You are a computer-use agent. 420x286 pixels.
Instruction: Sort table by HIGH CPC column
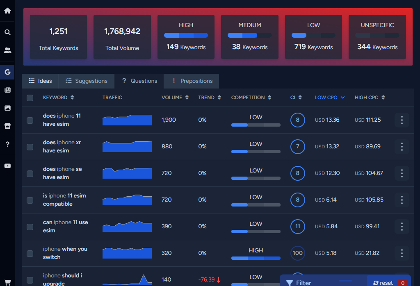pyautogui.click(x=370, y=98)
